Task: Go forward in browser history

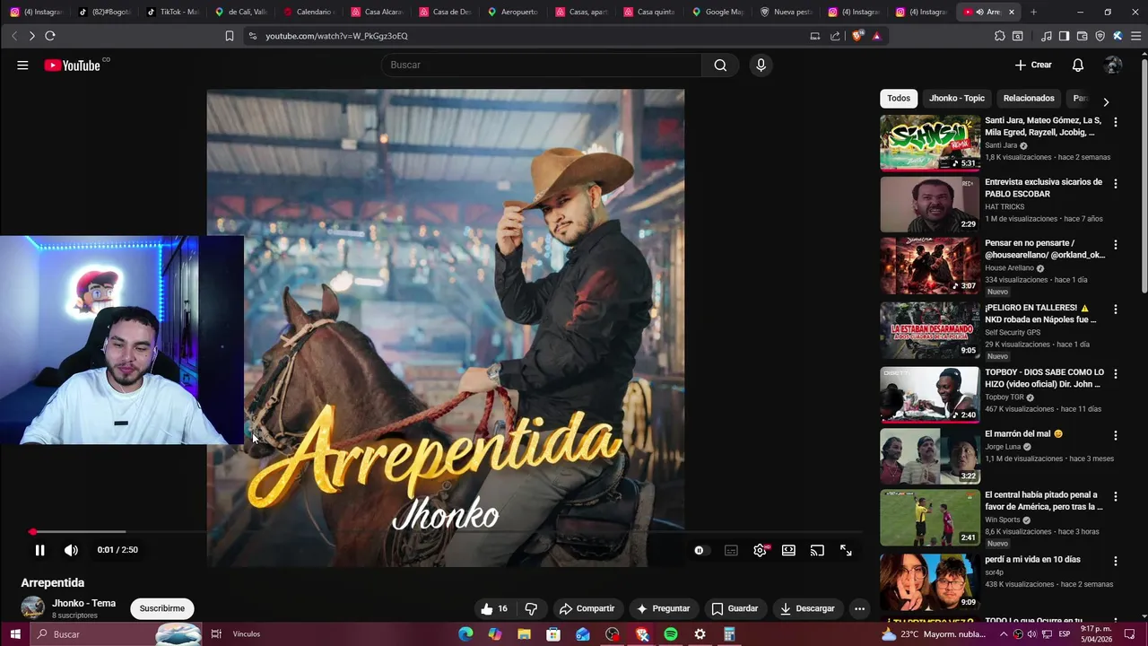Action: click(x=31, y=36)
